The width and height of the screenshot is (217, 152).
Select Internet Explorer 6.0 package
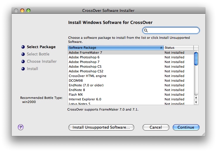coord(131,99)
